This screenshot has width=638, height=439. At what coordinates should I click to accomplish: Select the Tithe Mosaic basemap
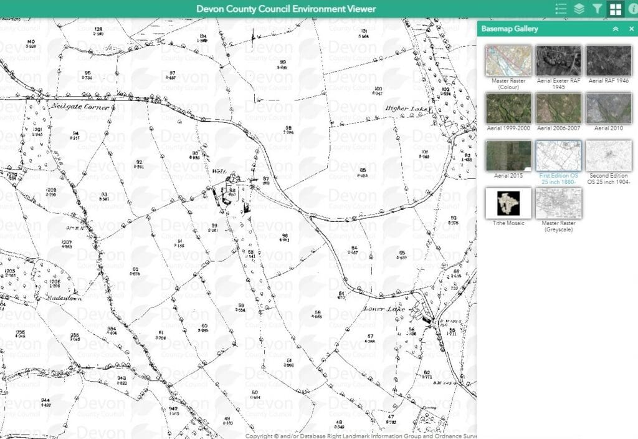(508, 204)
